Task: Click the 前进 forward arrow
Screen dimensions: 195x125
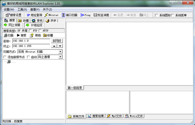Action: click(x=131, y=15)
